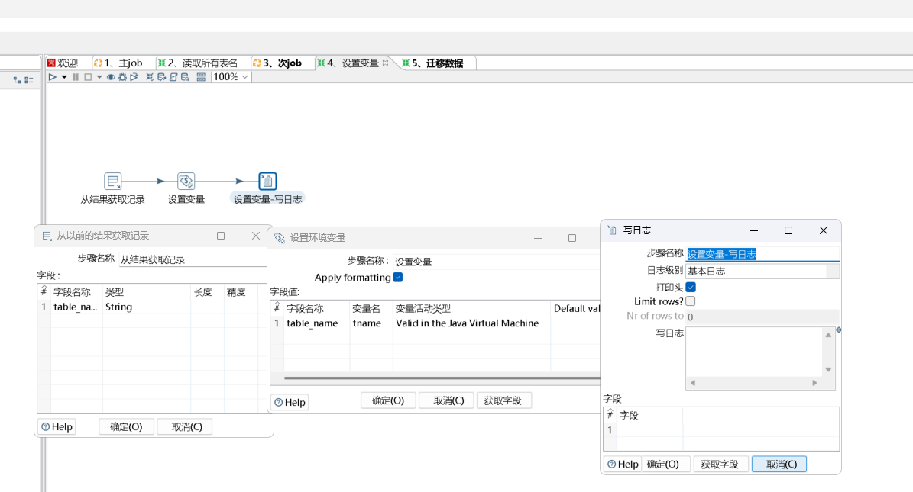The height and width of the screenshot is (492, 913).
Task: Select the 从结果获取记录 step icon on canvas
Action: coord(112,181)
